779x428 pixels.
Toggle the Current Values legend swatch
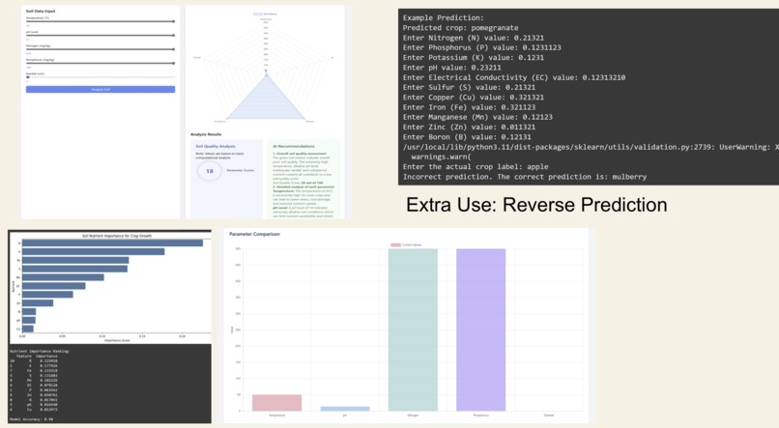[395, 244]
